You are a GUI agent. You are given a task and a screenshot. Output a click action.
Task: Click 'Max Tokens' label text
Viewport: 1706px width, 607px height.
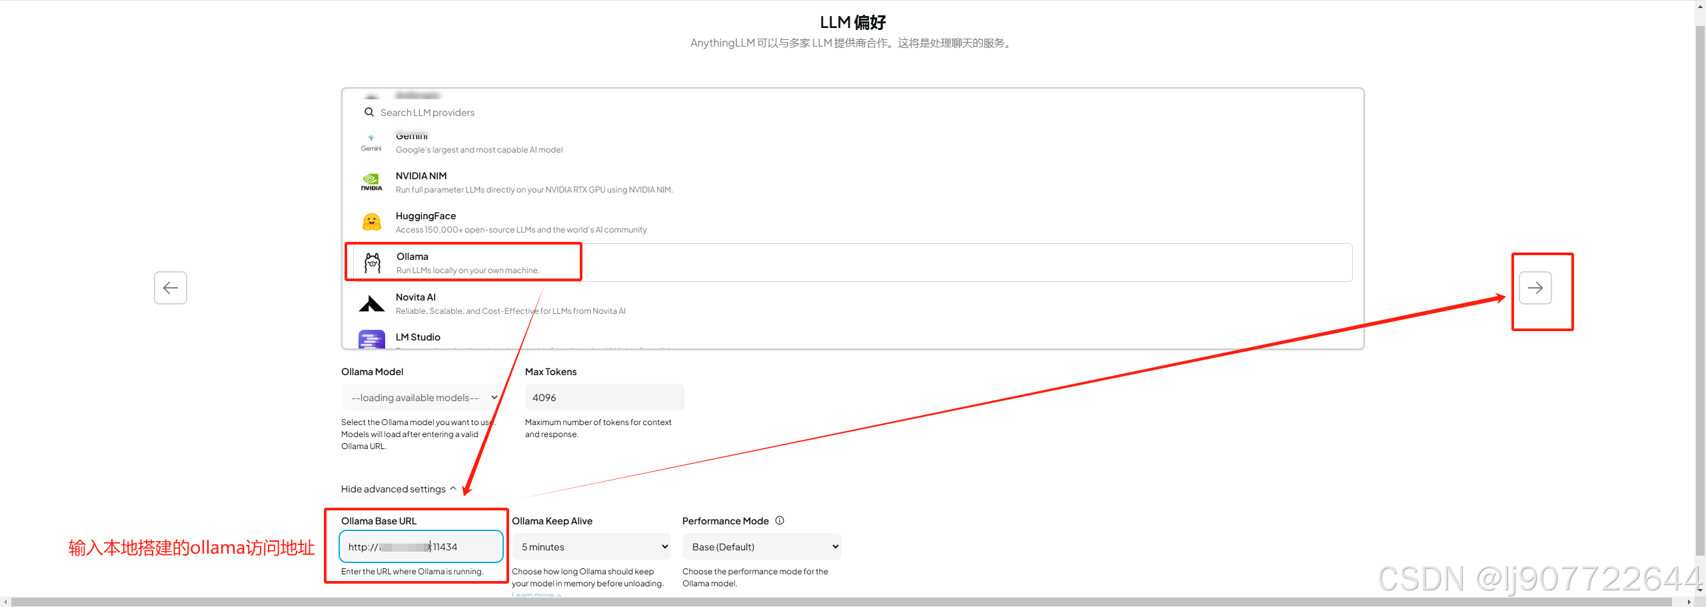550,372
